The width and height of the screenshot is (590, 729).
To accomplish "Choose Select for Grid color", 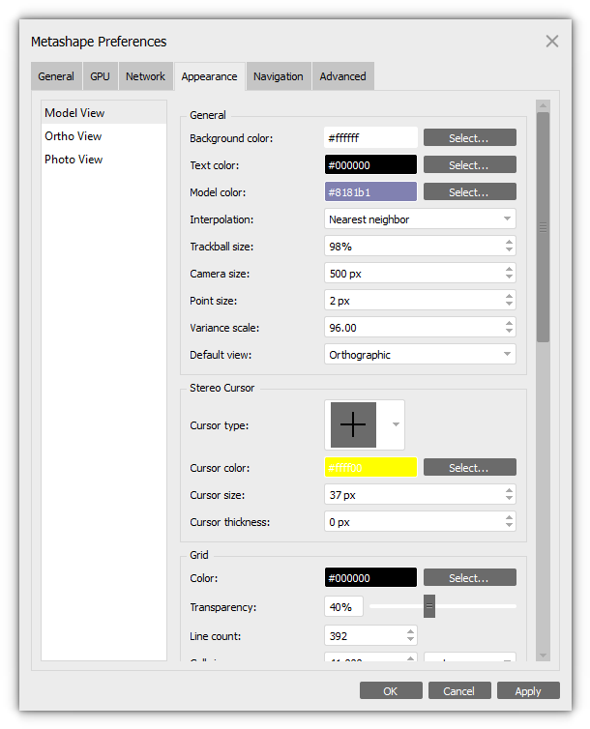I will point(470,578).
